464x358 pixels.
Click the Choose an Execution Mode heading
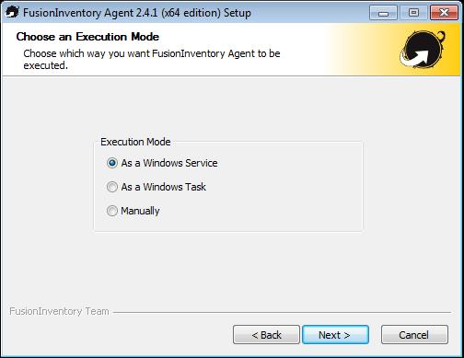87,37
